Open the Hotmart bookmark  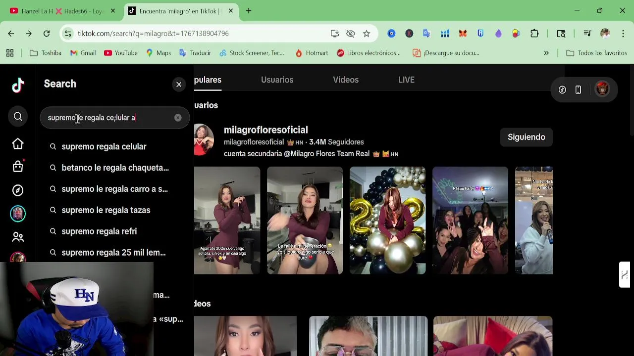pyautogui.click(x=312, y=53)
